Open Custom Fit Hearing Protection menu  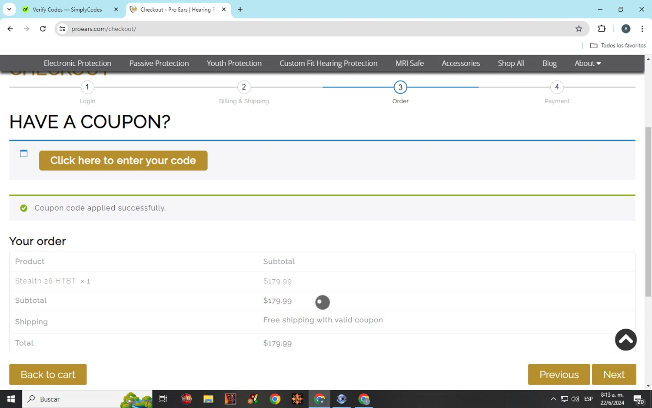[329, 63]
